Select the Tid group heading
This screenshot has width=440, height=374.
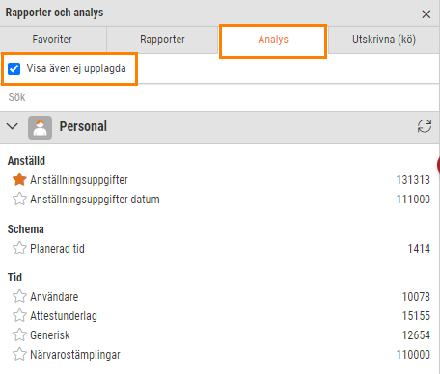click(14, 278)
